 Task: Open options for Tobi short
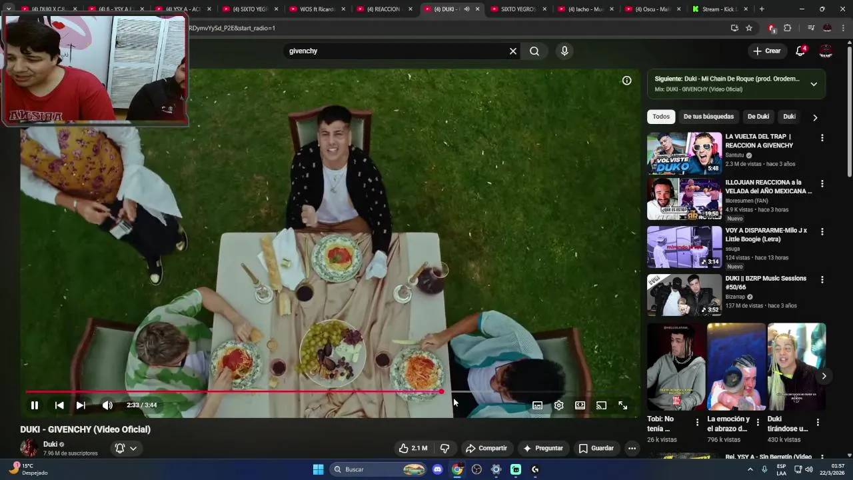tap(697, 423)
